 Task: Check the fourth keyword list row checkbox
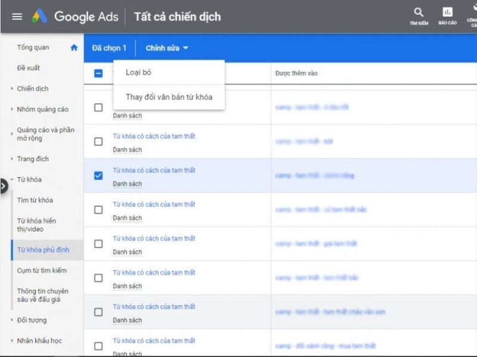point(98,210)
